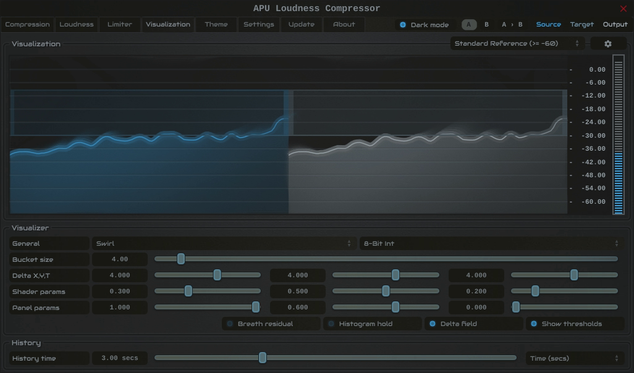Click the Shader params 0.300 value field
Image resolution: width=634 pixels, height=373 pixels.
pyautogui.click(x=120, y=291)
